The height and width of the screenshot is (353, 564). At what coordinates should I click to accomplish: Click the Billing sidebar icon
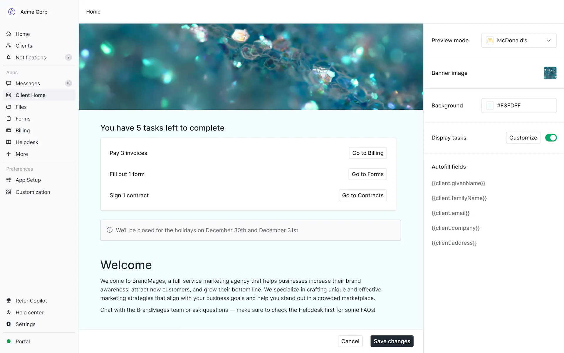pos(9,130)
